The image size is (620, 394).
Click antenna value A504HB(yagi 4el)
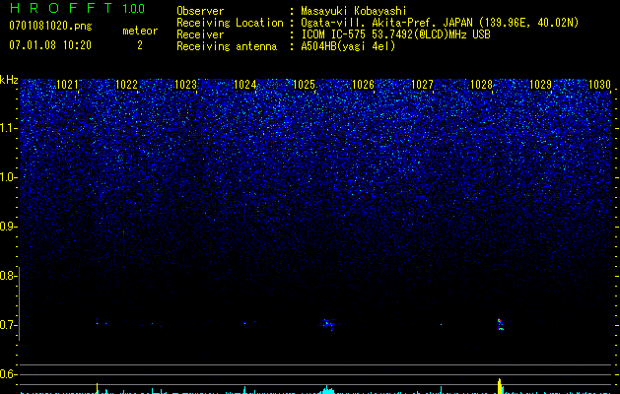click(348, 46)
